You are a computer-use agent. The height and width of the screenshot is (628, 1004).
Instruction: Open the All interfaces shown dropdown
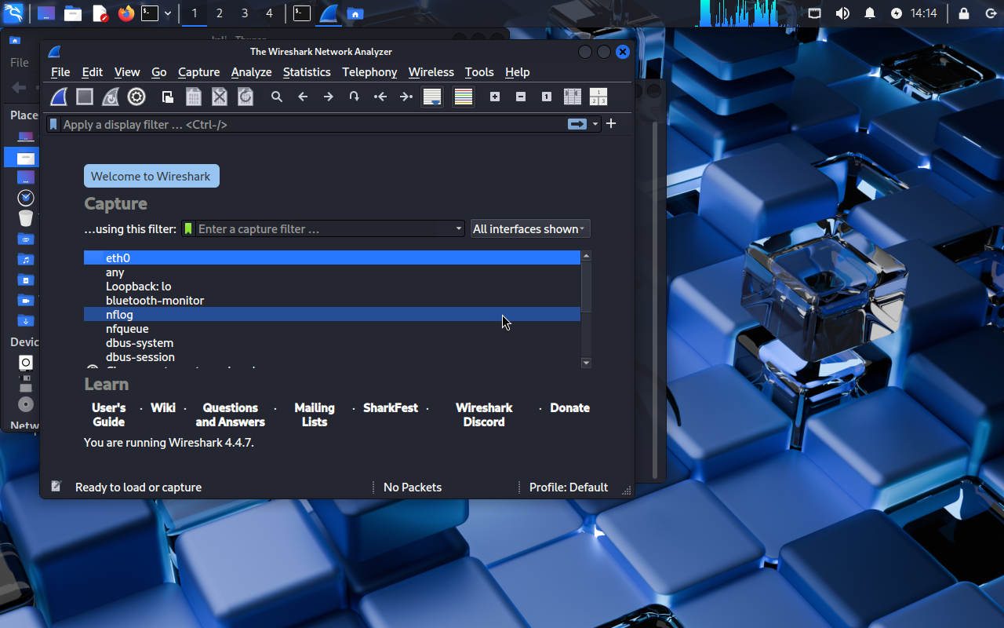530,228
